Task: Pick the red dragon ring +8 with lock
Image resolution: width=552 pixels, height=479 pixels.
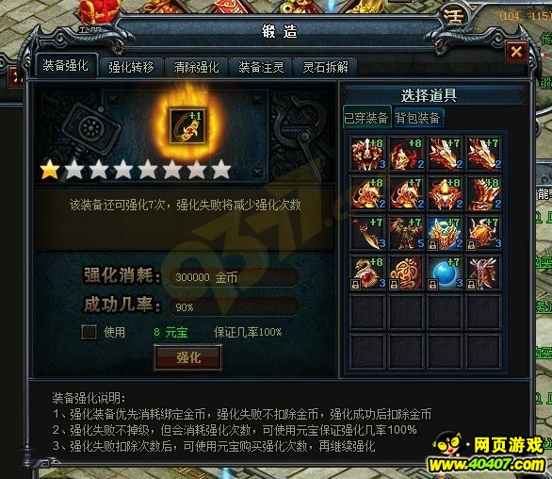Action: (368, 273)
